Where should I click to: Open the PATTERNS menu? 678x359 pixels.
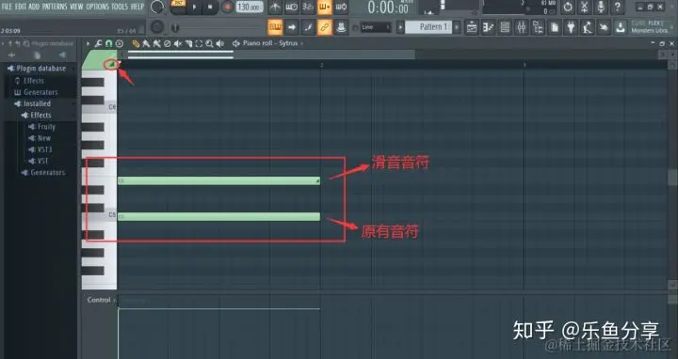tap(55, 7)
